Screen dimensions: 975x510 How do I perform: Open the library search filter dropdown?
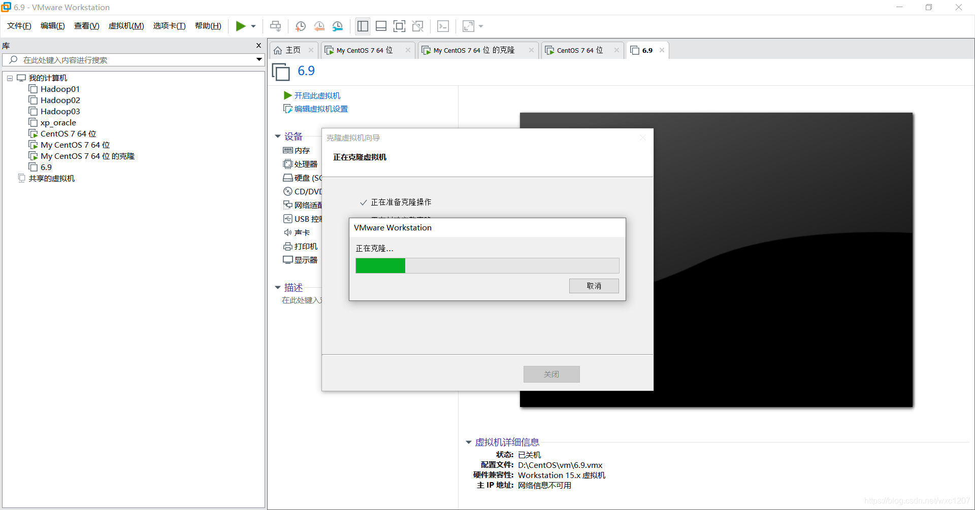point(259,60)
